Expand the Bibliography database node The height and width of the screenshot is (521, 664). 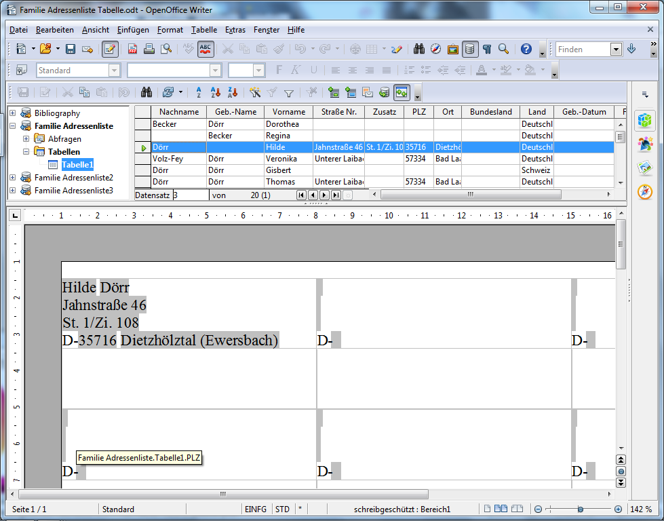(x=12, y=113)
